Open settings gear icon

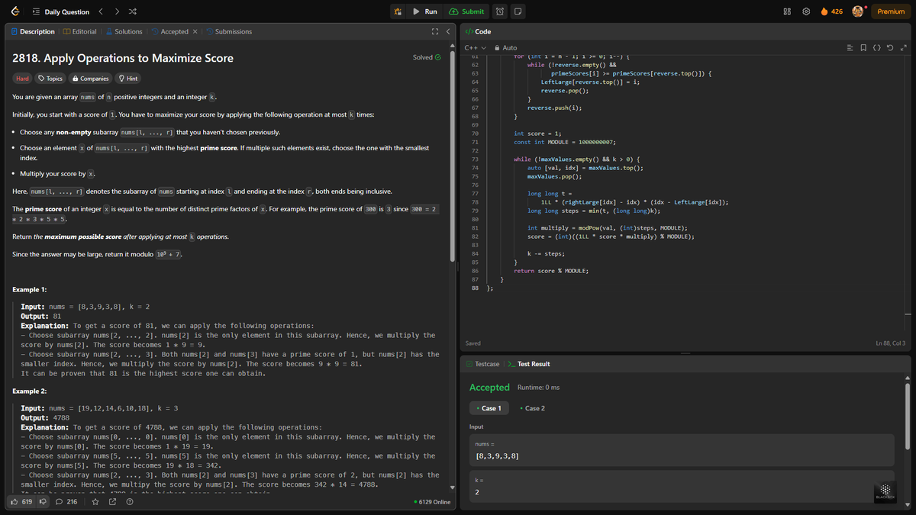coord(805,11)
